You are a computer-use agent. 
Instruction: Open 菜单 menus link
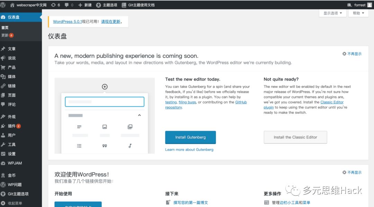tap(306, 203)
